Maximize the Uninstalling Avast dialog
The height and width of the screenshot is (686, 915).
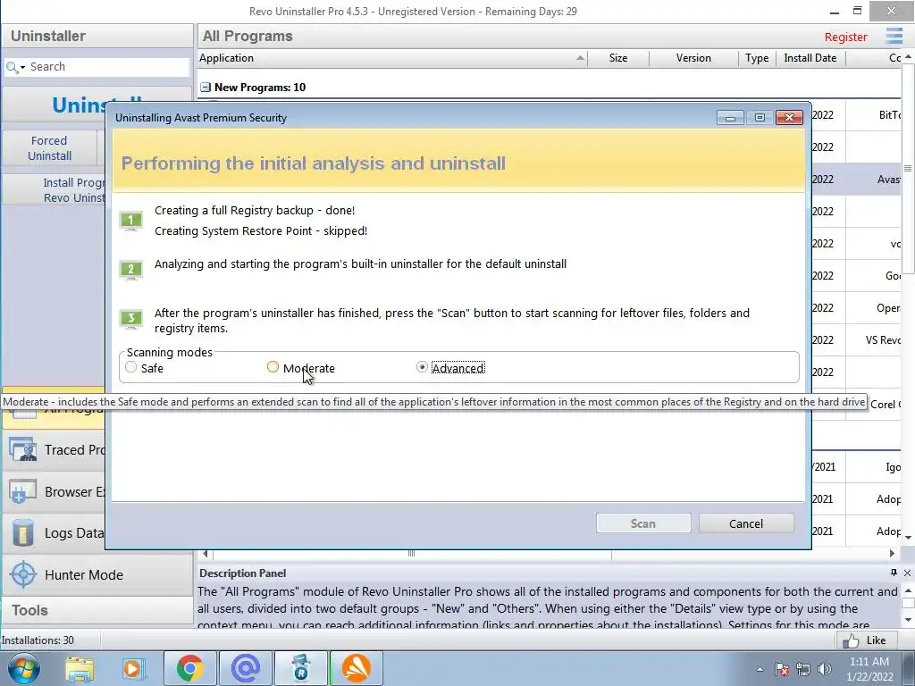coord(760,117)
